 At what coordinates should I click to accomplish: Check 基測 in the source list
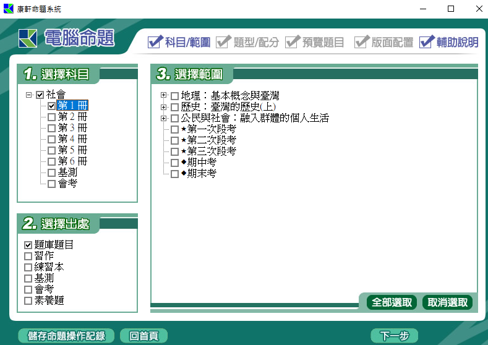tap(28, 278)
